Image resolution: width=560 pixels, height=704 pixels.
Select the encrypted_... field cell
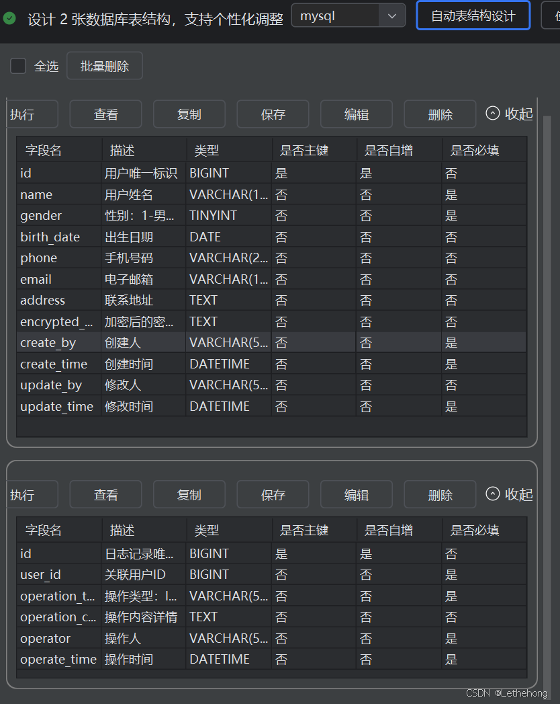59,321
